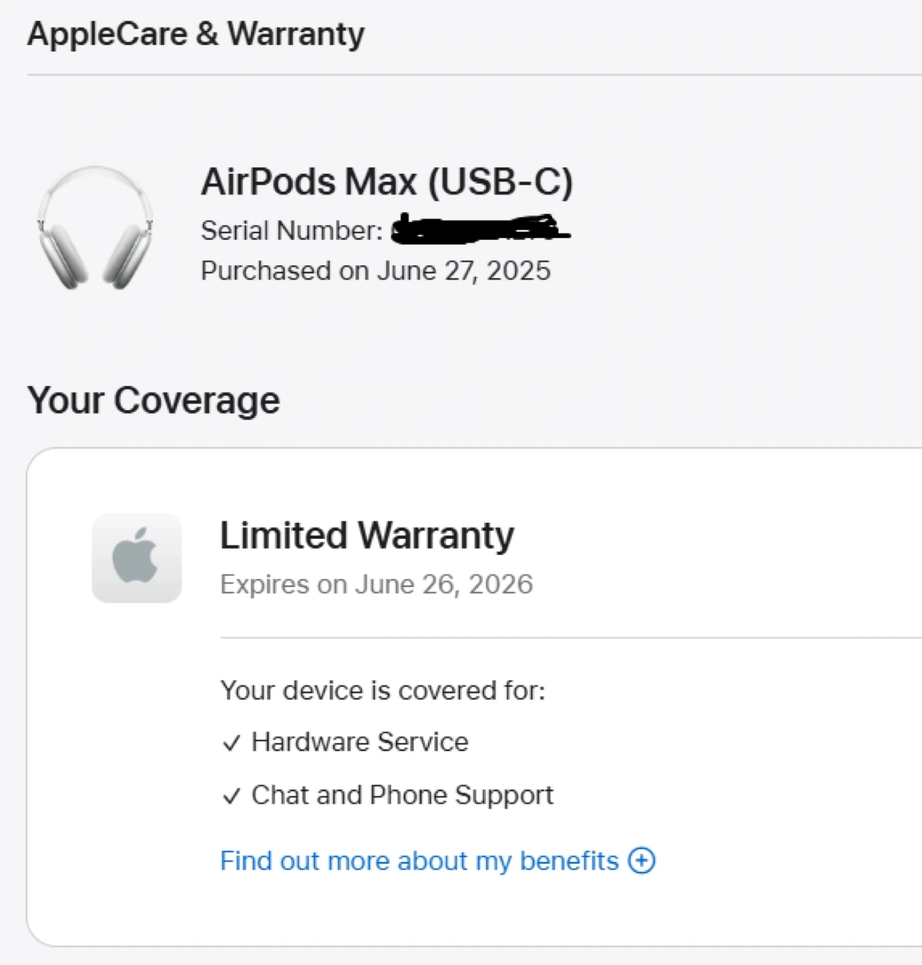This screenshot has width=922, height=965.
Task: Click the Serial Number label
Action: pos(292,231)
